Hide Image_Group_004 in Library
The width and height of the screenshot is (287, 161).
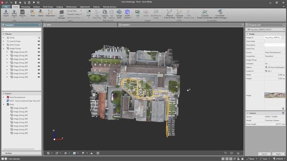click(x=39, y=63)
